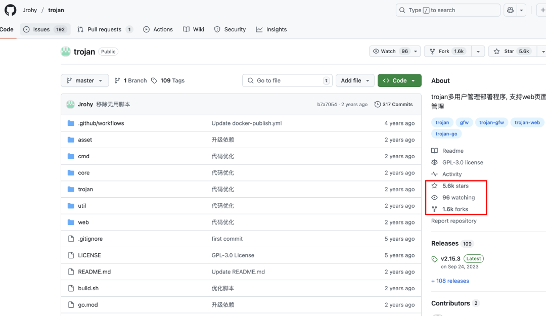Open the 5.6k stars link
This screenshot has height=316, width=546.
click(x=450, y=186)
